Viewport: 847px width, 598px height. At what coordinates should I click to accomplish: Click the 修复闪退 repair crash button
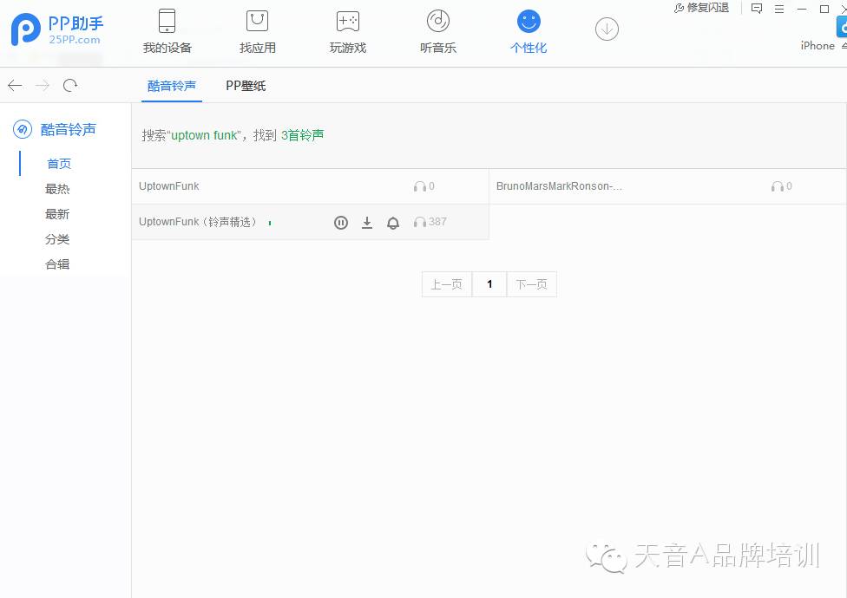click(x=701, y=8)
